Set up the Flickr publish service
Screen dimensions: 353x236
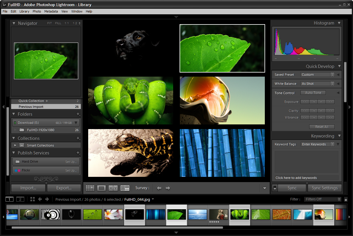click(71, 170)
